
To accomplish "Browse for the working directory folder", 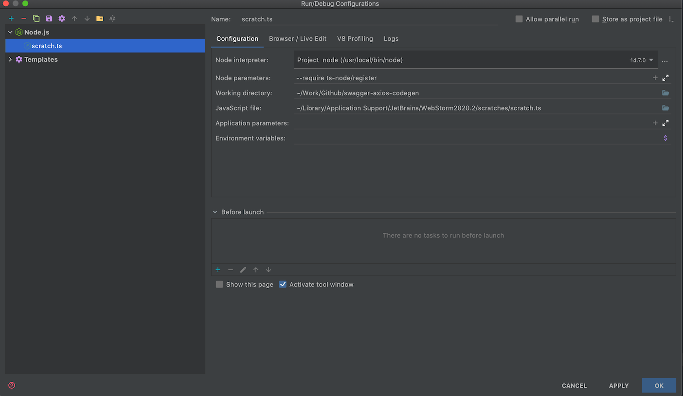I will pyautogui.click(x=665, y=93).
